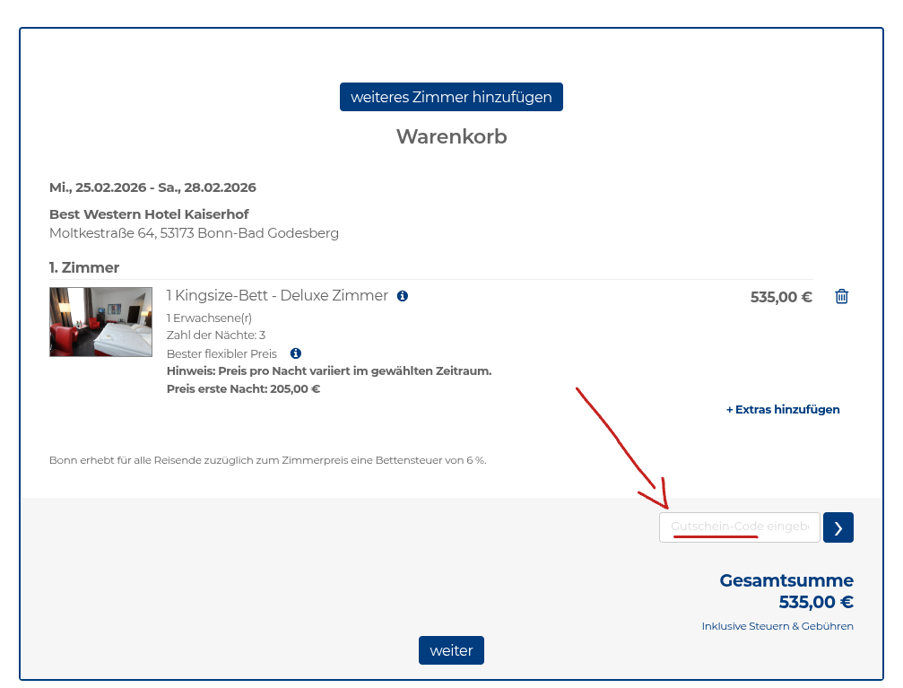The image size is (903, 688).
Task: Click the Warenkorb heading
Action: 451,137
